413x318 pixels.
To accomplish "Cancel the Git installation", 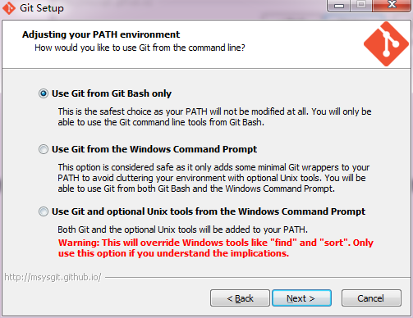I will click(371, 298).
